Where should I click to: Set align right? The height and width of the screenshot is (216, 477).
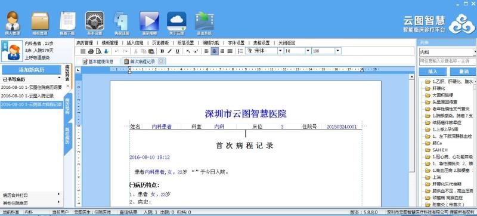(222, 51)
